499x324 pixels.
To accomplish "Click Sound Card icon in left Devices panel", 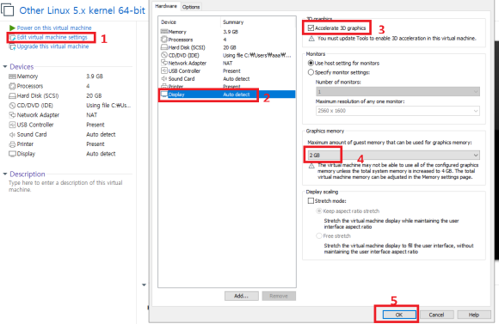I will pyautogui.click(x=12, y=134).
